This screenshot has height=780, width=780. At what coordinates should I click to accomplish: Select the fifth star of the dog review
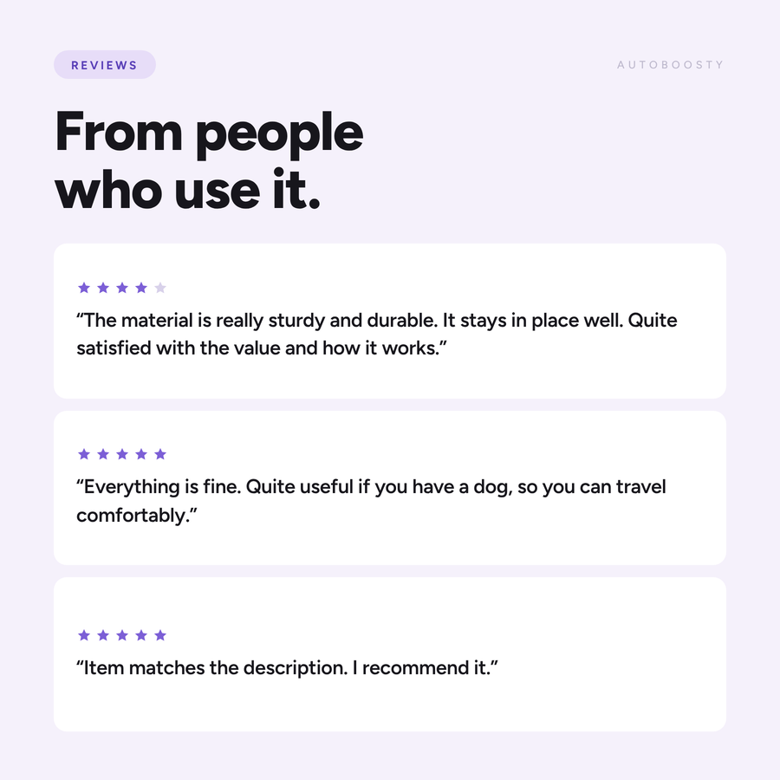(160, 453)
